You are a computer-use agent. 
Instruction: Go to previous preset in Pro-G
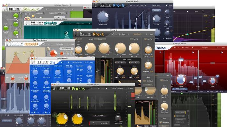(145, 5)
